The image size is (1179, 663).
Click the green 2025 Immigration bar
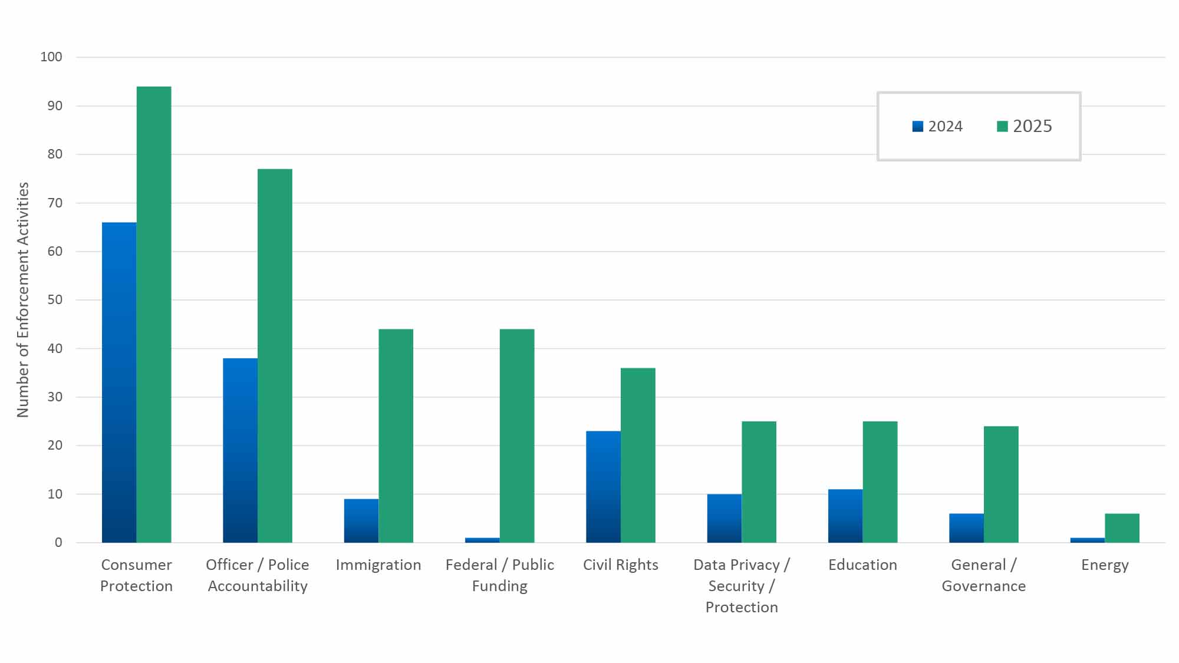[396, 436]
